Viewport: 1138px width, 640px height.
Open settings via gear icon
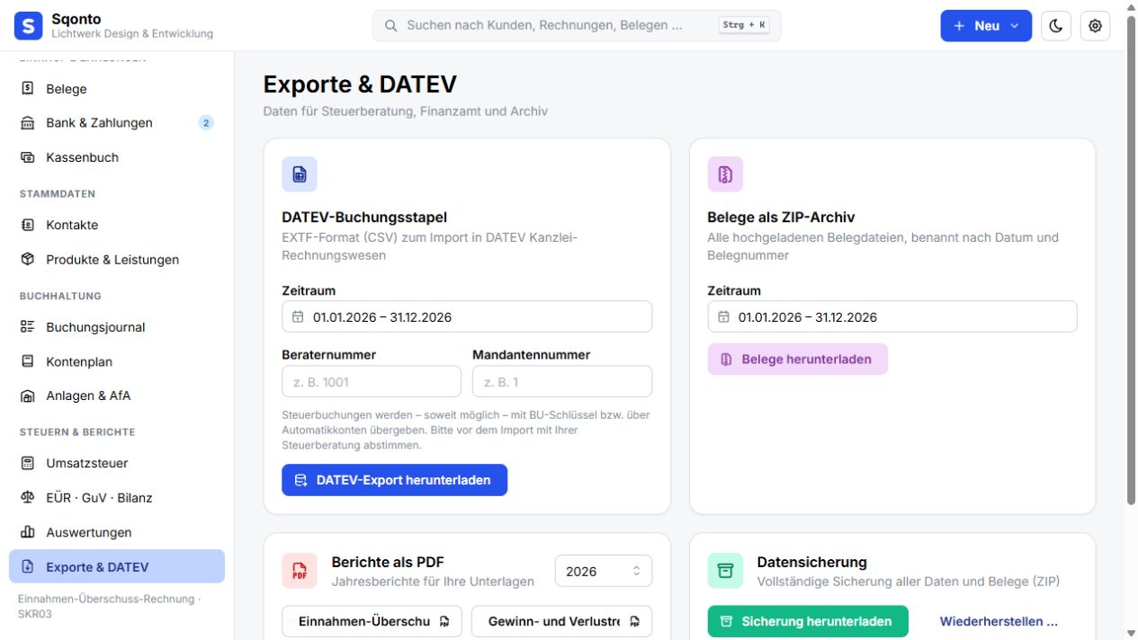1095,26
